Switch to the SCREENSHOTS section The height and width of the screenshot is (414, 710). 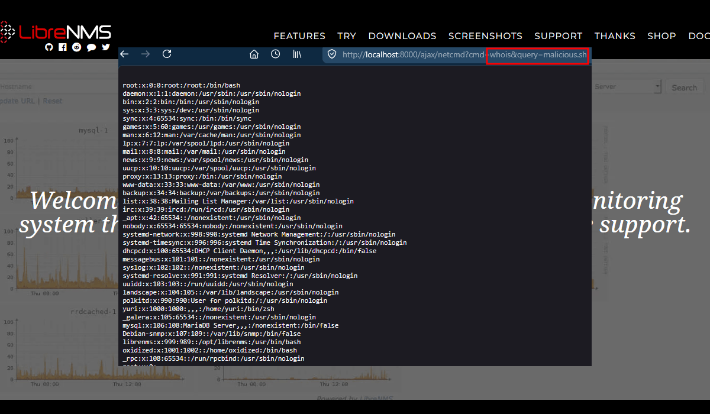pos(485,35)
